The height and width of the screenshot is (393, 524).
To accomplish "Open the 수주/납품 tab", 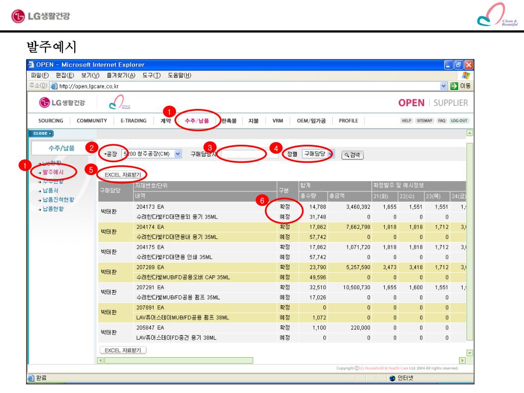I will 197,121.
